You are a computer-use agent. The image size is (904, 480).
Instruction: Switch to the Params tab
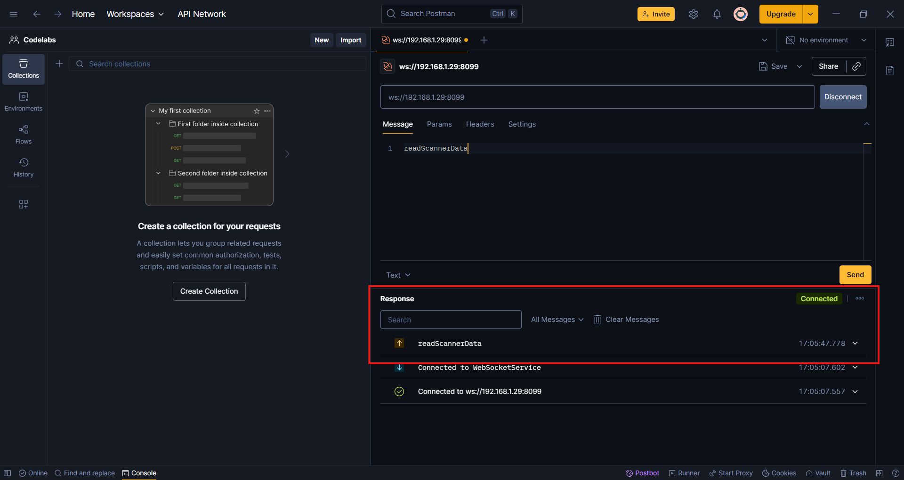point(439,124)
